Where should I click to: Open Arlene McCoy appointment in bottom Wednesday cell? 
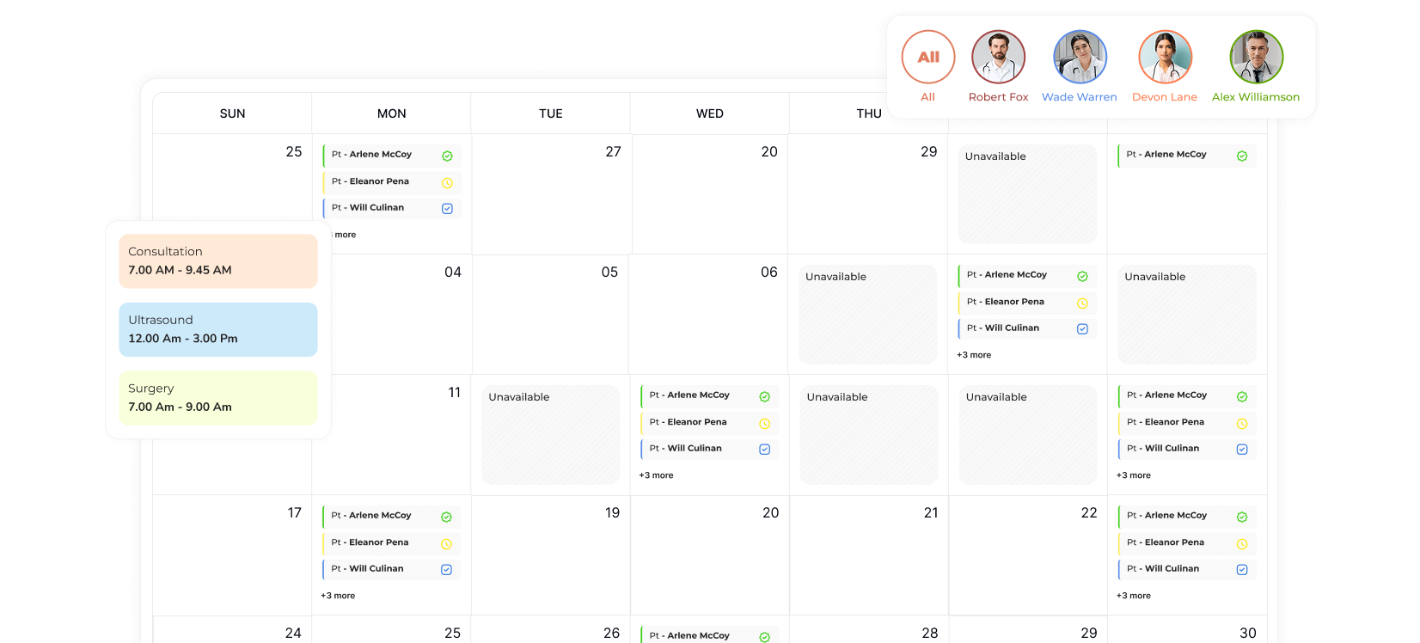(698, 635)
